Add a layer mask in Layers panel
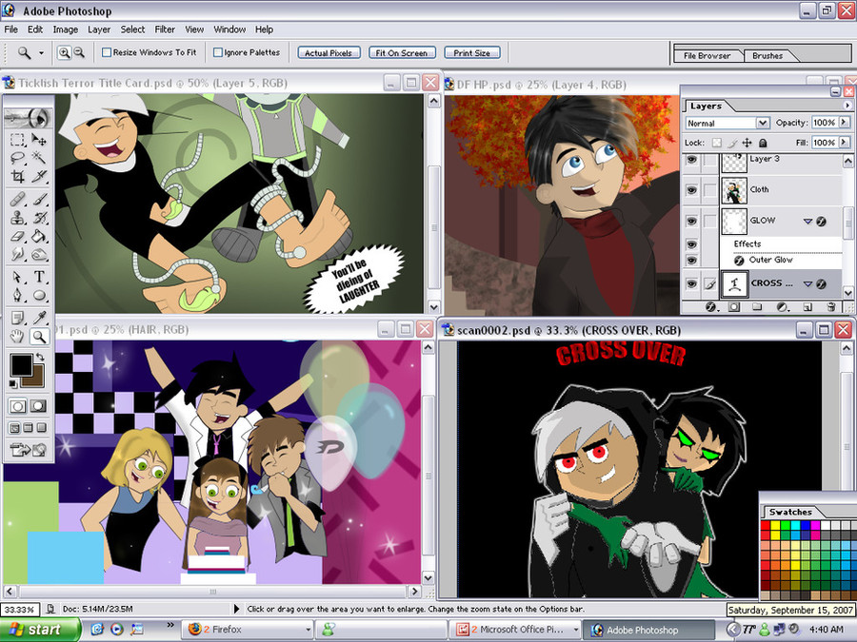857x642 pixels. [734, 307]
